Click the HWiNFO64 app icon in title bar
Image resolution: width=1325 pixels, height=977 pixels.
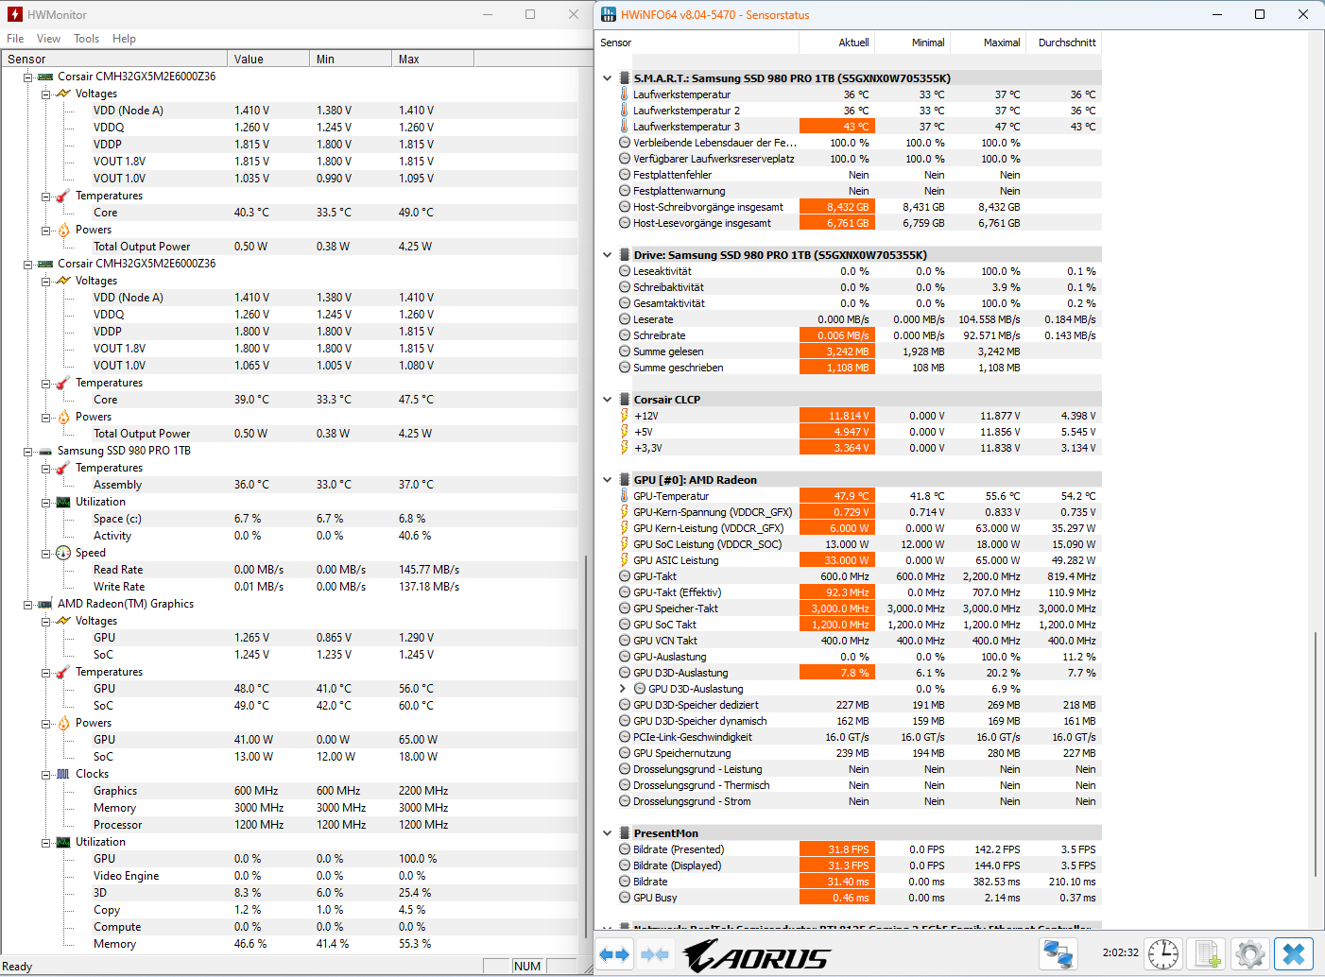[x=609, y=14]
